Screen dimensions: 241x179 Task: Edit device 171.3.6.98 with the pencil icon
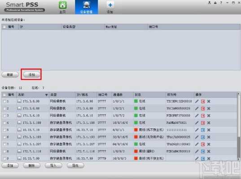coord(197,101)
